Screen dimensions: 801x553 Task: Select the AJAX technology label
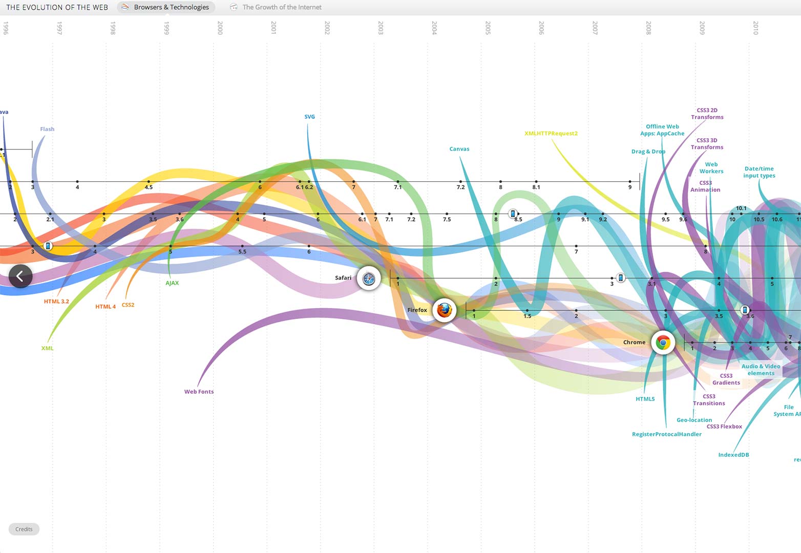(x=172, y=283)
